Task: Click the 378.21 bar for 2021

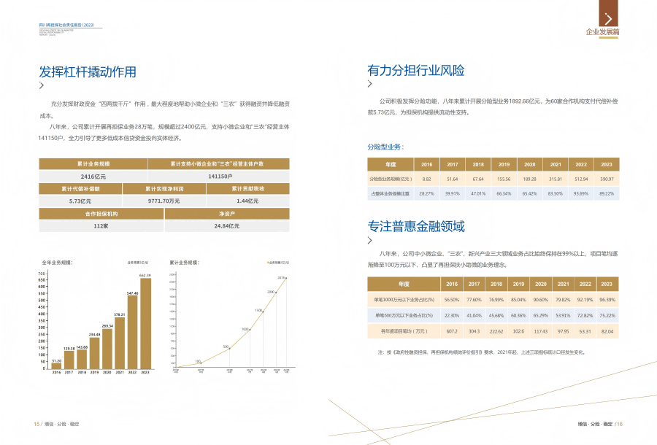Action: point(120,343)
